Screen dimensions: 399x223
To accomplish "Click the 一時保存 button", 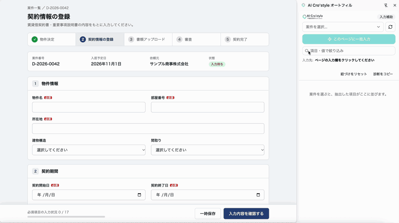I will tap(208, 213).
